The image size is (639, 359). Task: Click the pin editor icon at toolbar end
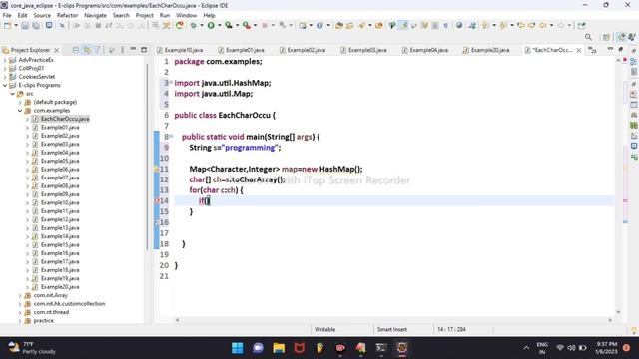pyautogui.click(x=581, y=25)
